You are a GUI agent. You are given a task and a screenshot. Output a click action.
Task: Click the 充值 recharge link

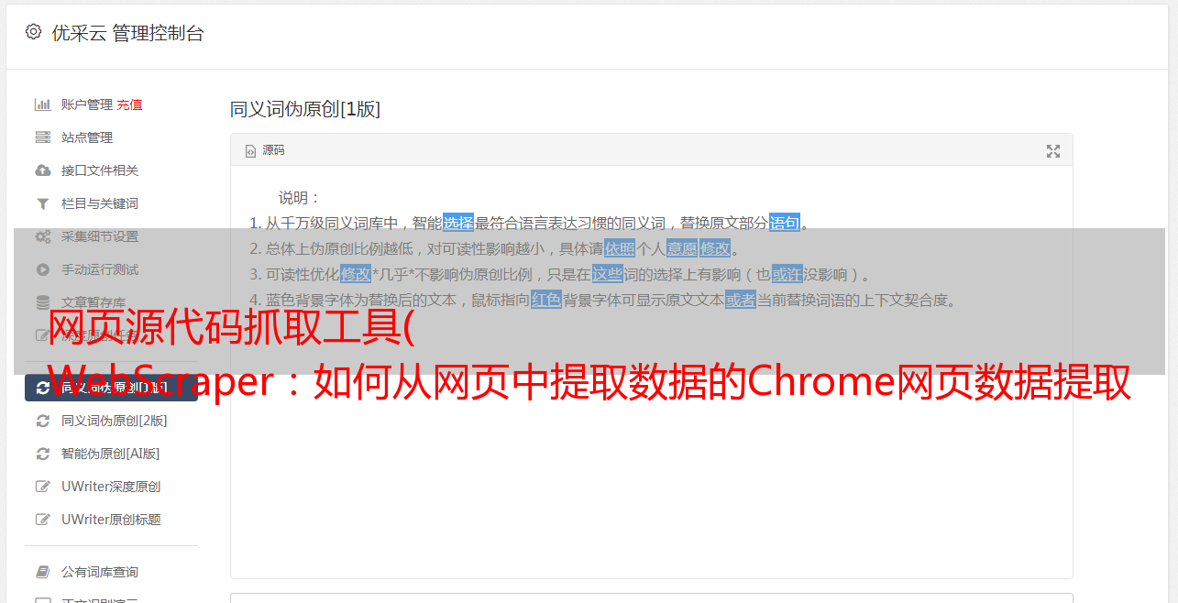pos(129,104)
